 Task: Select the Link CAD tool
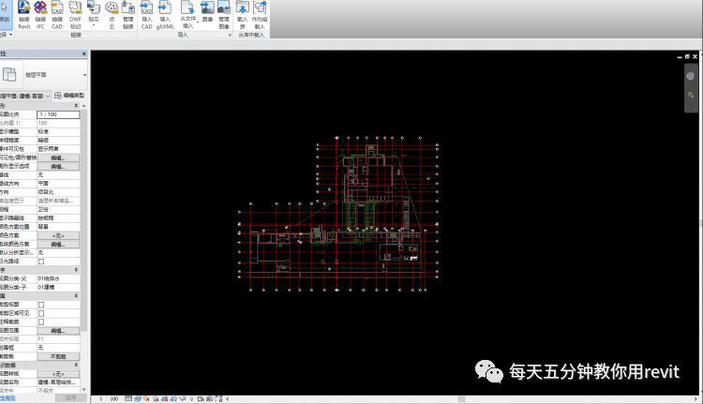(57, 13)
